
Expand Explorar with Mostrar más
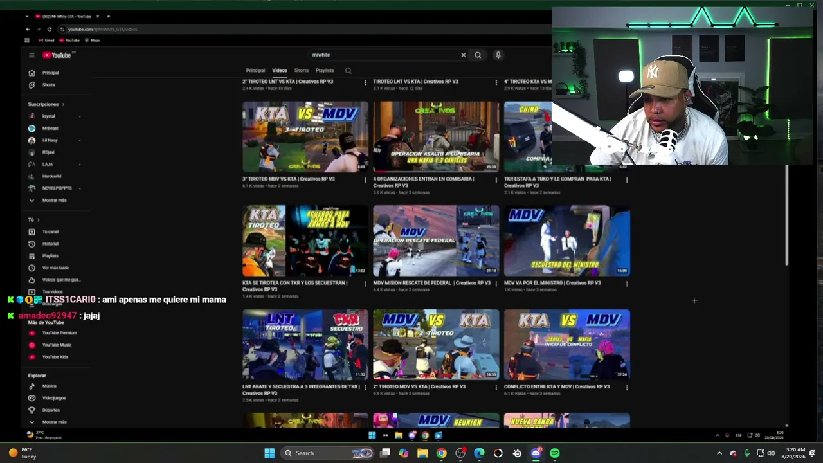click(54, 422)
